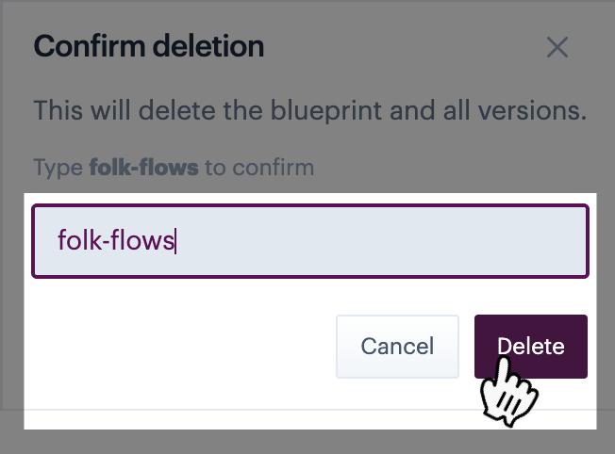Click the "Type folk-flows to confirm" label
Screen dimensions: 615x454
point(174,169)
